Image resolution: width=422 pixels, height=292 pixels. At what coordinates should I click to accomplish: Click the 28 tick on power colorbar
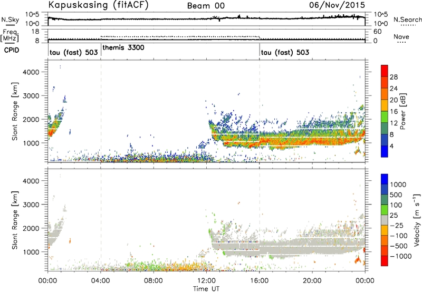394,77
